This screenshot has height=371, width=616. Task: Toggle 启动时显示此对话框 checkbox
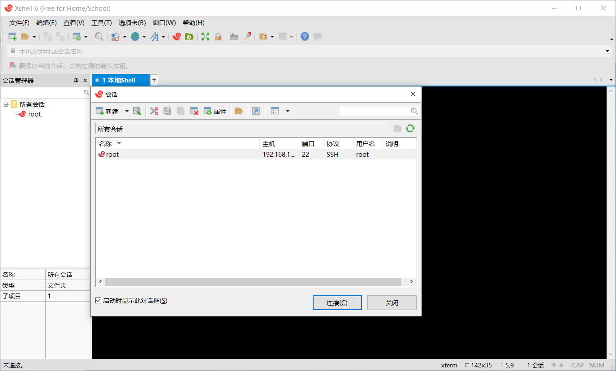tap(99, 301)
